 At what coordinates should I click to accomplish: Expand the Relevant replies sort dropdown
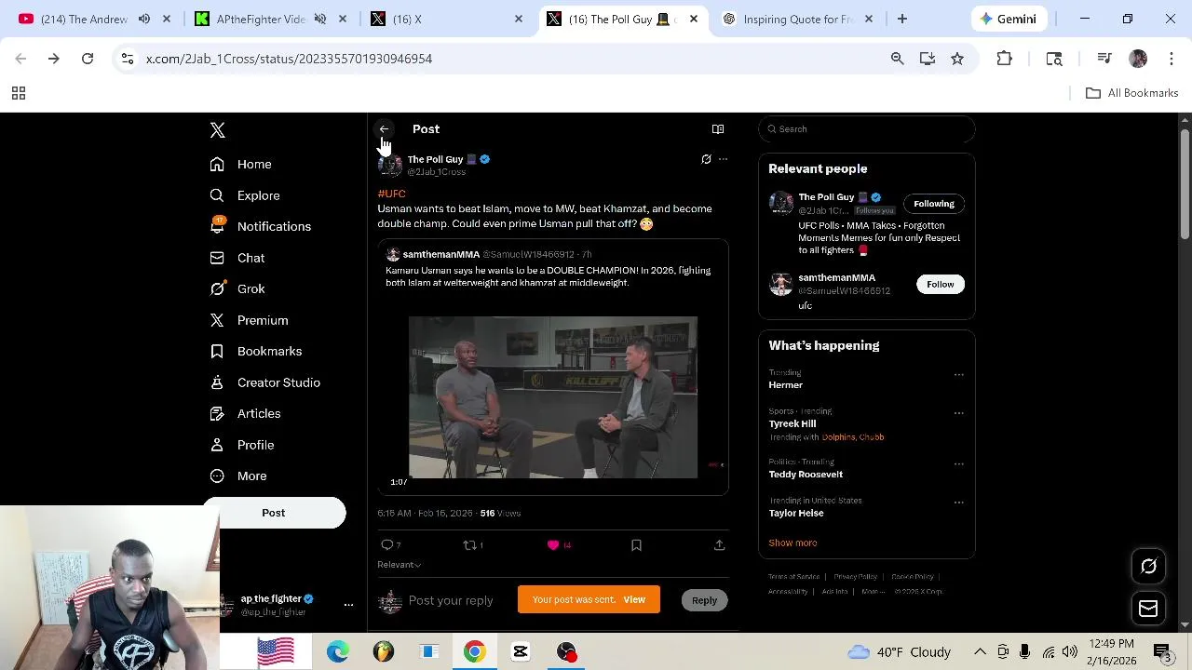(x=400, y=565)
